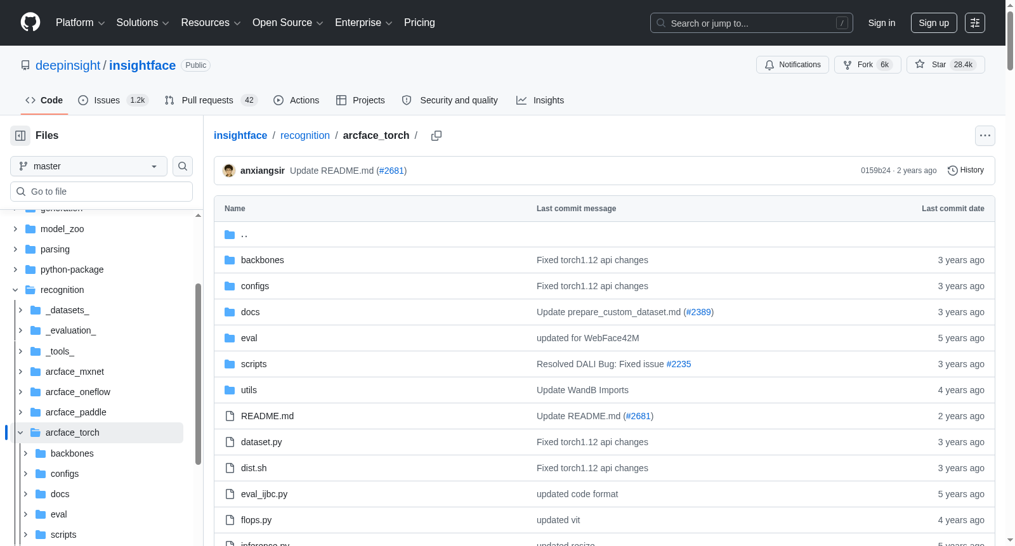Image resolution: width=1015 pixels, height=546 pixels.
Task: Expand the Open Source navigation menu
Action: [288, 23]
